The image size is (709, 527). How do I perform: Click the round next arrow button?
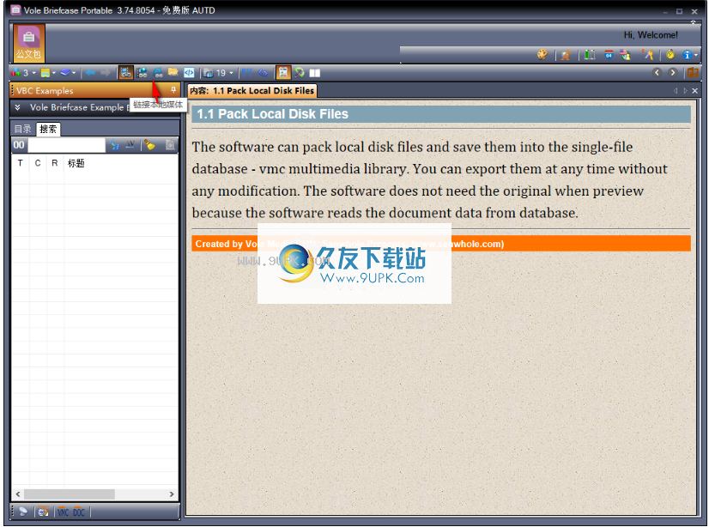672,72
